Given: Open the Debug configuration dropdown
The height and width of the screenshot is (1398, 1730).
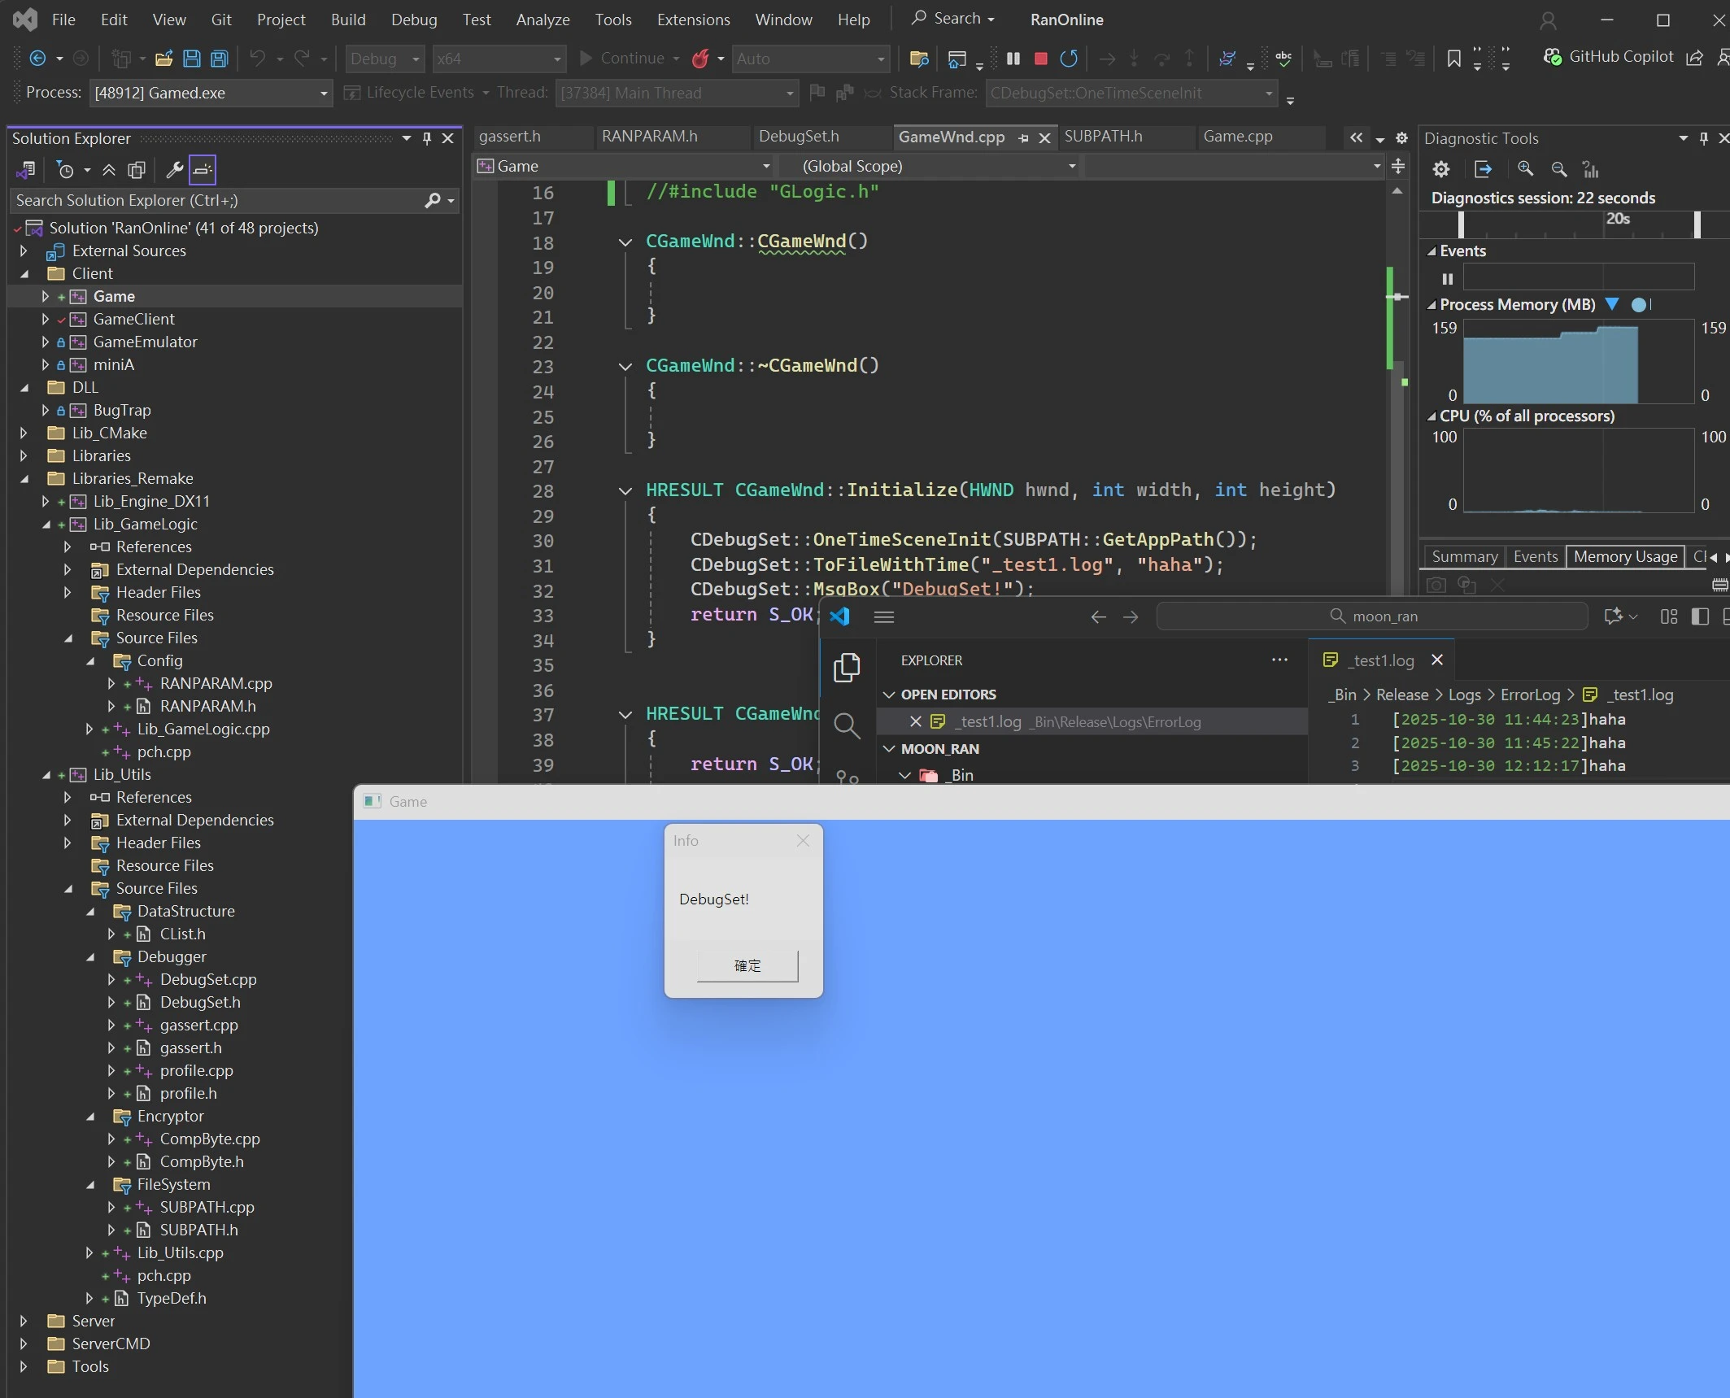Looking at the screenshot, I should coord(386,59).
